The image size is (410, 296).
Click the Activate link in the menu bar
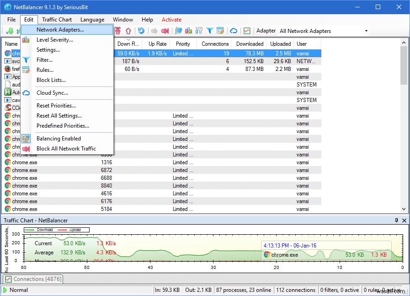[x=171, y=20]
